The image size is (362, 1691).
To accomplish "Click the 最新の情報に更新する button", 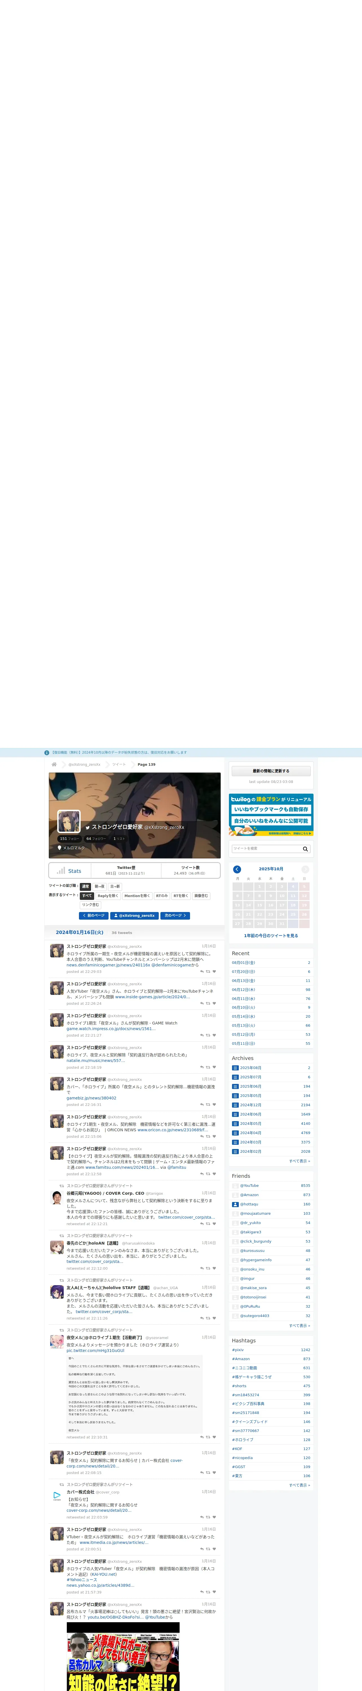I will (x=271, y=771).
